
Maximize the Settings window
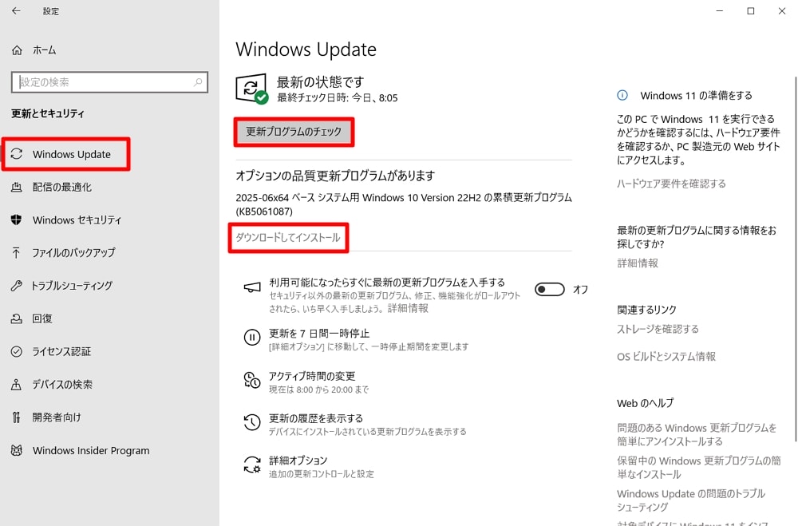click(751, 10)
